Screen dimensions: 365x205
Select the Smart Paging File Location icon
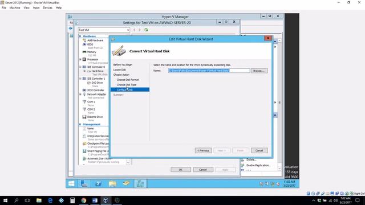(84, 151)
